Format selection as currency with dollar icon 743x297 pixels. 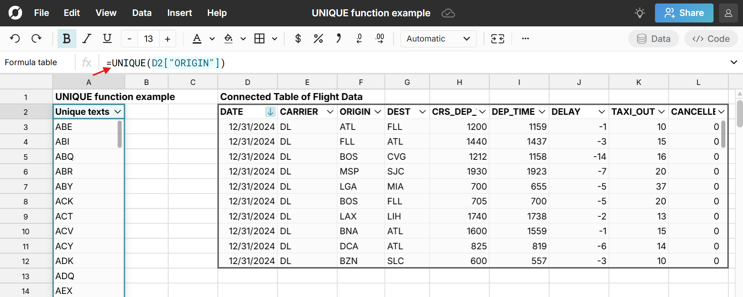coord(298,39)
